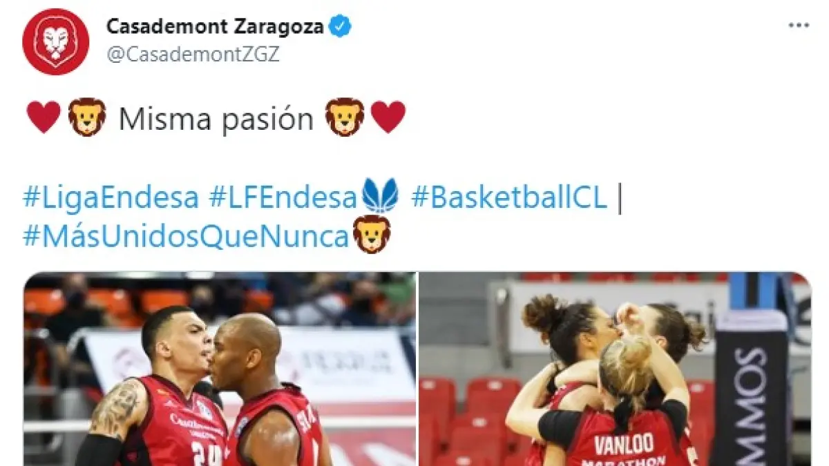Follow the #BasketballCL hashtag link

(509, 198)
